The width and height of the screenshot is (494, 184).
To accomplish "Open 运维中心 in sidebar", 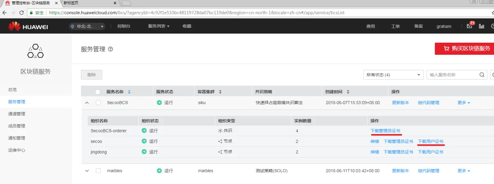I will click(17, 150).
